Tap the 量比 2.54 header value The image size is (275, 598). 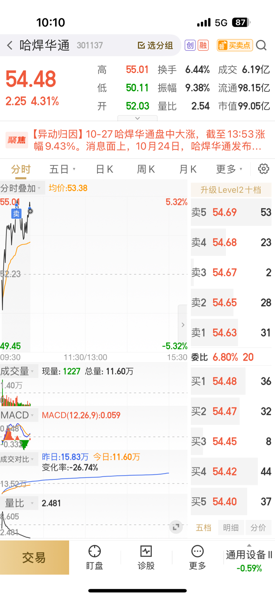click(x=201, y=106)
